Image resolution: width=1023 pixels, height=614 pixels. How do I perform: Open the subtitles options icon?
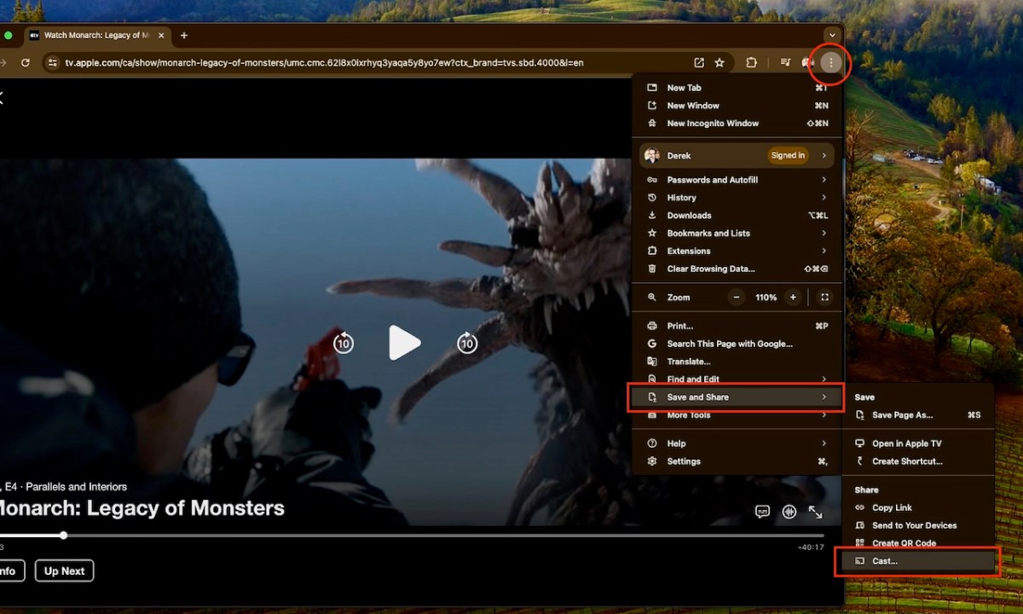762,512
